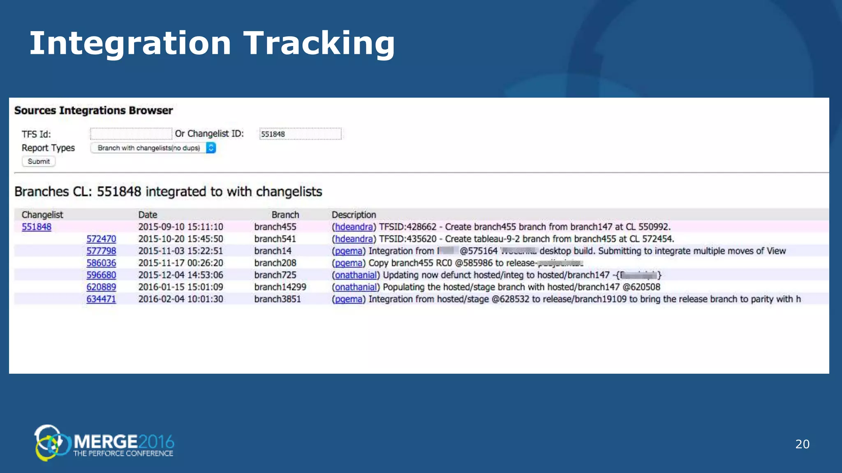
Task: Select date 2015-10-20 15:45:50
Action: click(x=181, y=239)
